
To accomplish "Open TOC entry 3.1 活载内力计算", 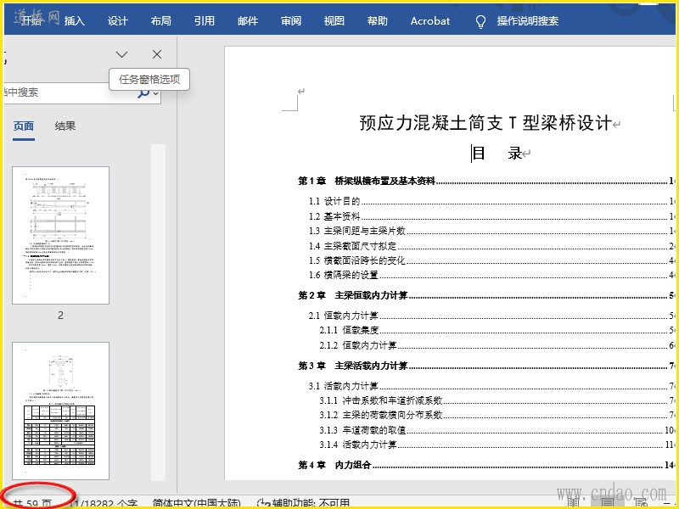I will coord(491,386).
